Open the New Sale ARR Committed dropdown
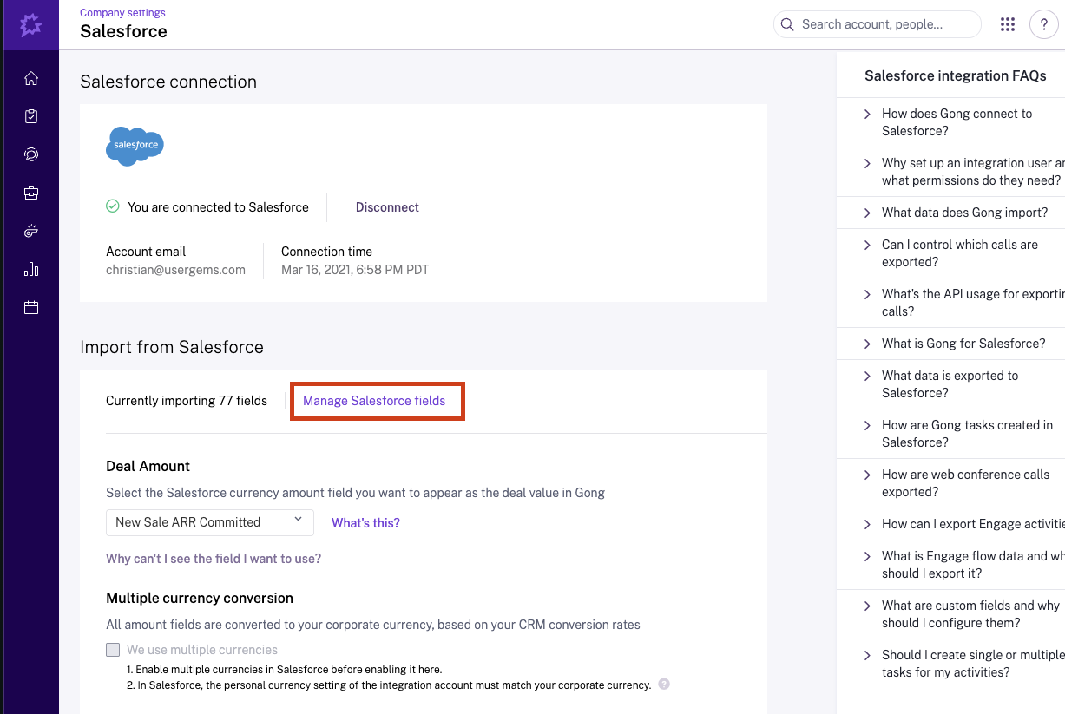The height and width of the screenshot is (714, 1065). tap(209, 522)
